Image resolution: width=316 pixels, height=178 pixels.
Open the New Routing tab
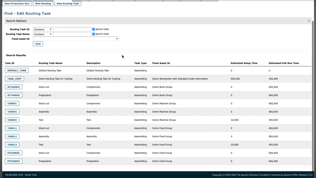click(43, 4)
